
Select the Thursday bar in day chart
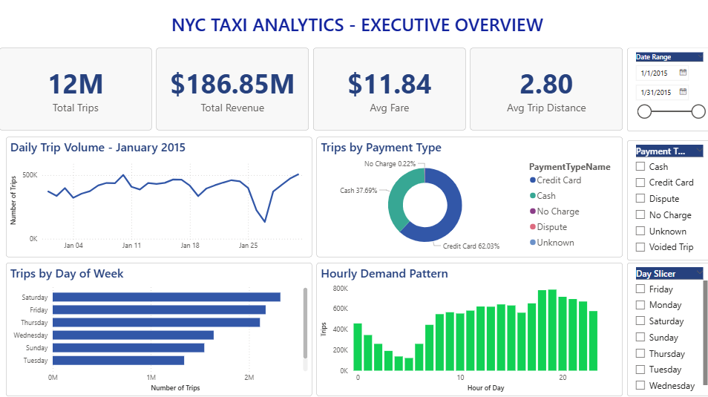click(157, 323)
